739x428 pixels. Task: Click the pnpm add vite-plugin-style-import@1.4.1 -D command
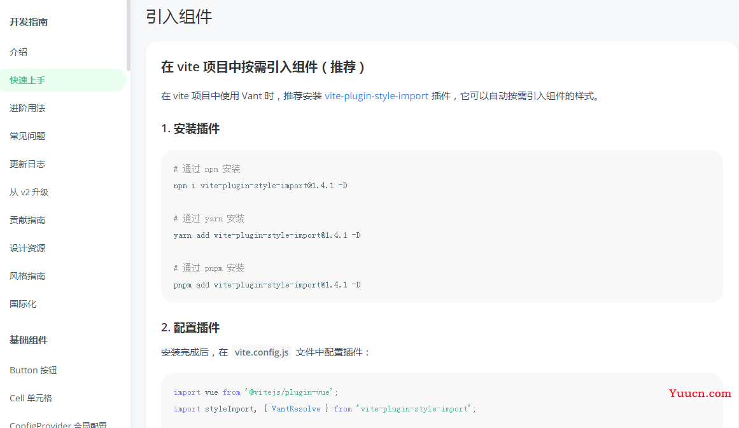(x=267, y=285)
